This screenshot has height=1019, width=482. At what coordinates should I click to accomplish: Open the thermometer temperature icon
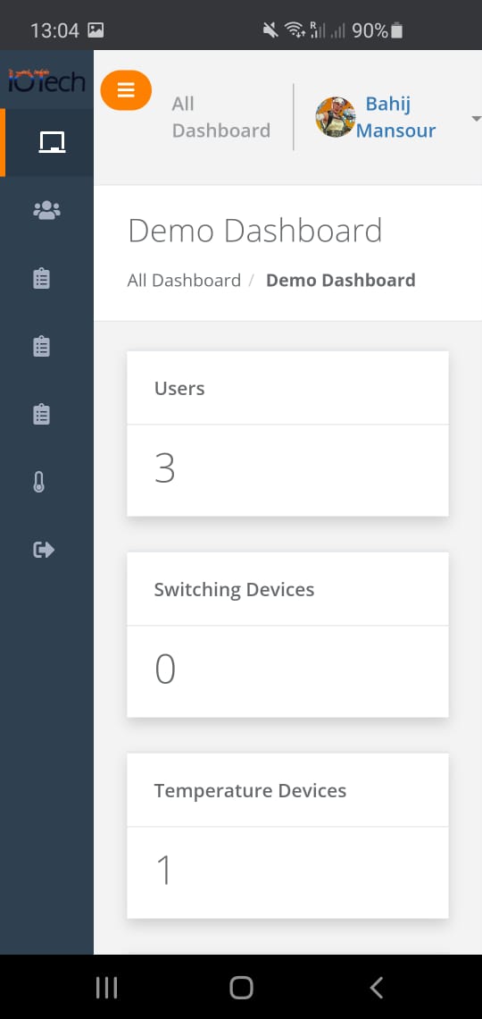click(x=39, y=482)
